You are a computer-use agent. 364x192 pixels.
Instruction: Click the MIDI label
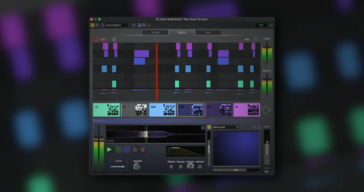click(247, 39)
